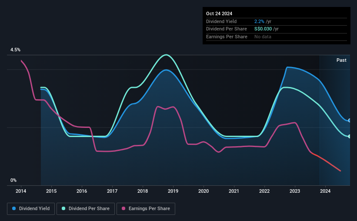The image size is (357, 221).
Task: Click the tooltip's Earnings Per Share row label
Action: (x=227, y=37)
